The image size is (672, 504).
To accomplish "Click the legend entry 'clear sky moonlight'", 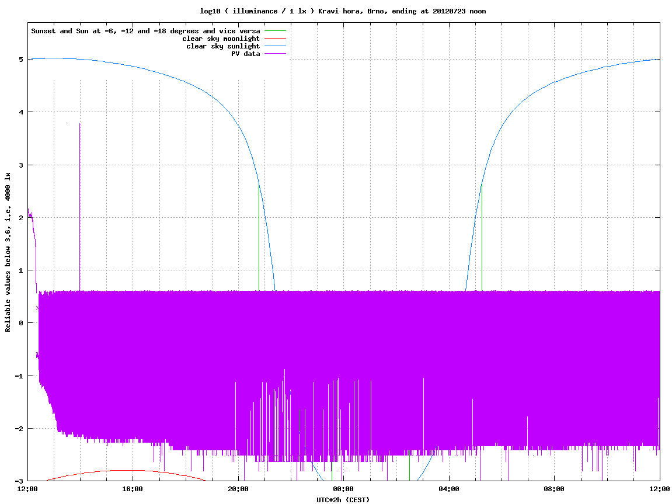I will [x=221, y=39].
